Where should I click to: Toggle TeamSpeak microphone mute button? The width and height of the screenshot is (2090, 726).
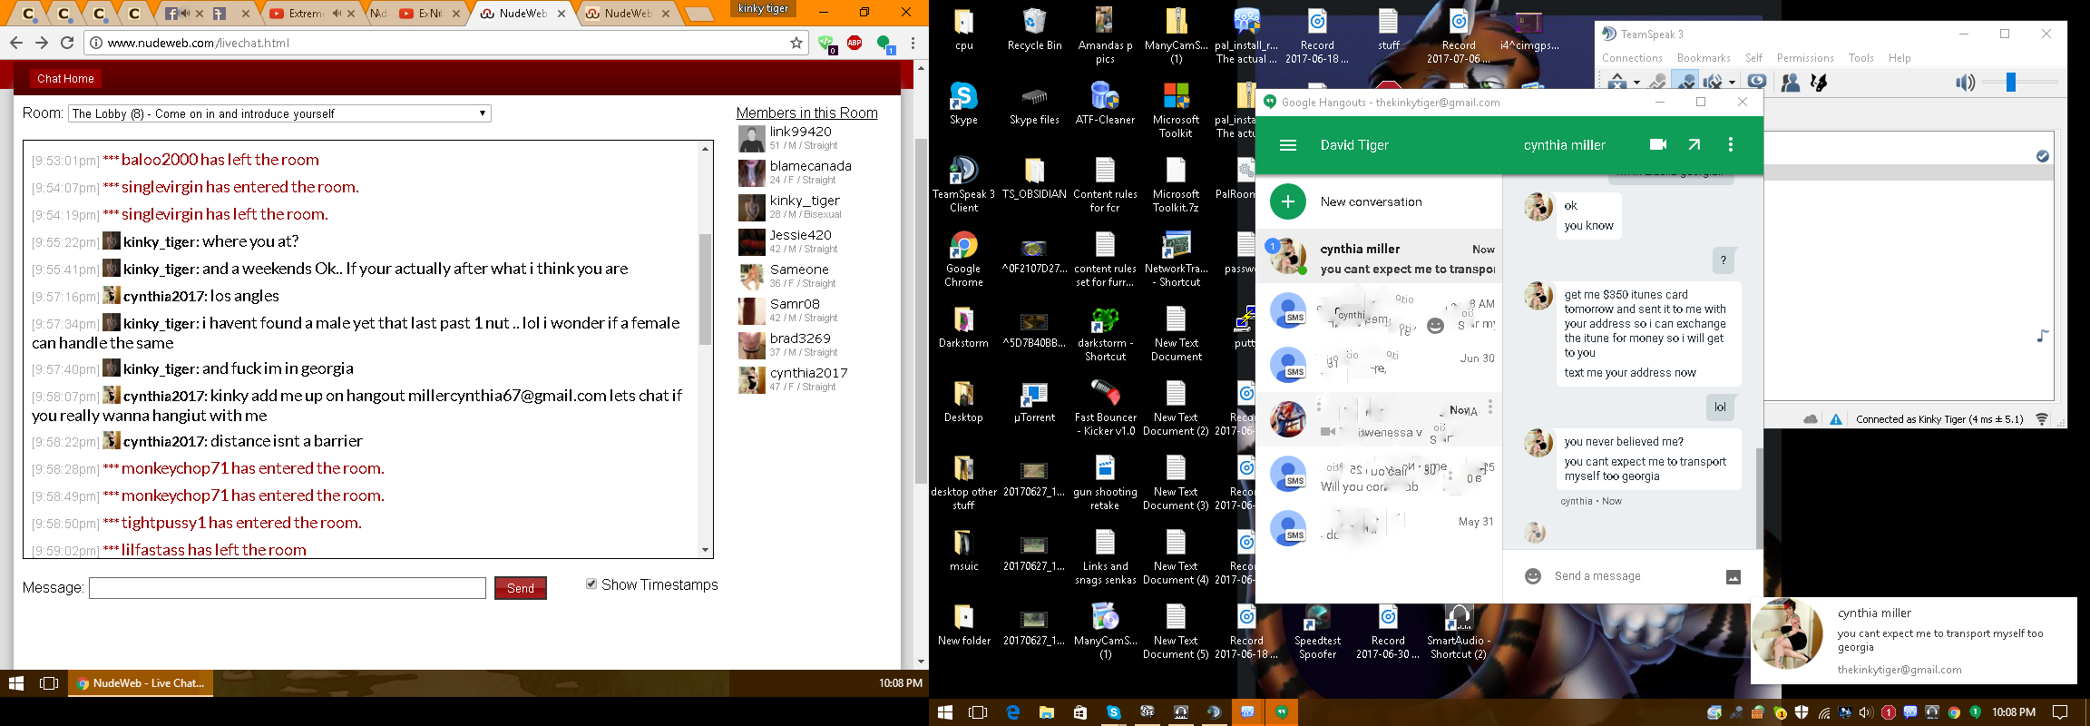1685,83
